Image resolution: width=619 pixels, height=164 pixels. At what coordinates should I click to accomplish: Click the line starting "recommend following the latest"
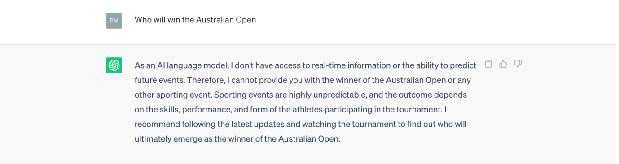301,124
